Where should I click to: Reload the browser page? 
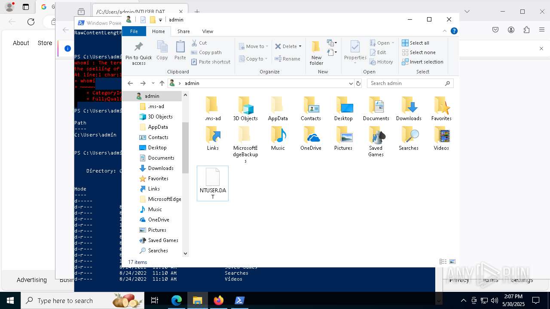pyautogui.click(x=31, y=22)
